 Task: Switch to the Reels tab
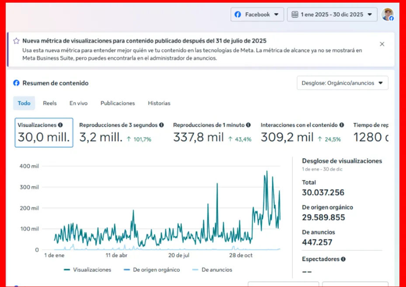(x=50, y=103)
